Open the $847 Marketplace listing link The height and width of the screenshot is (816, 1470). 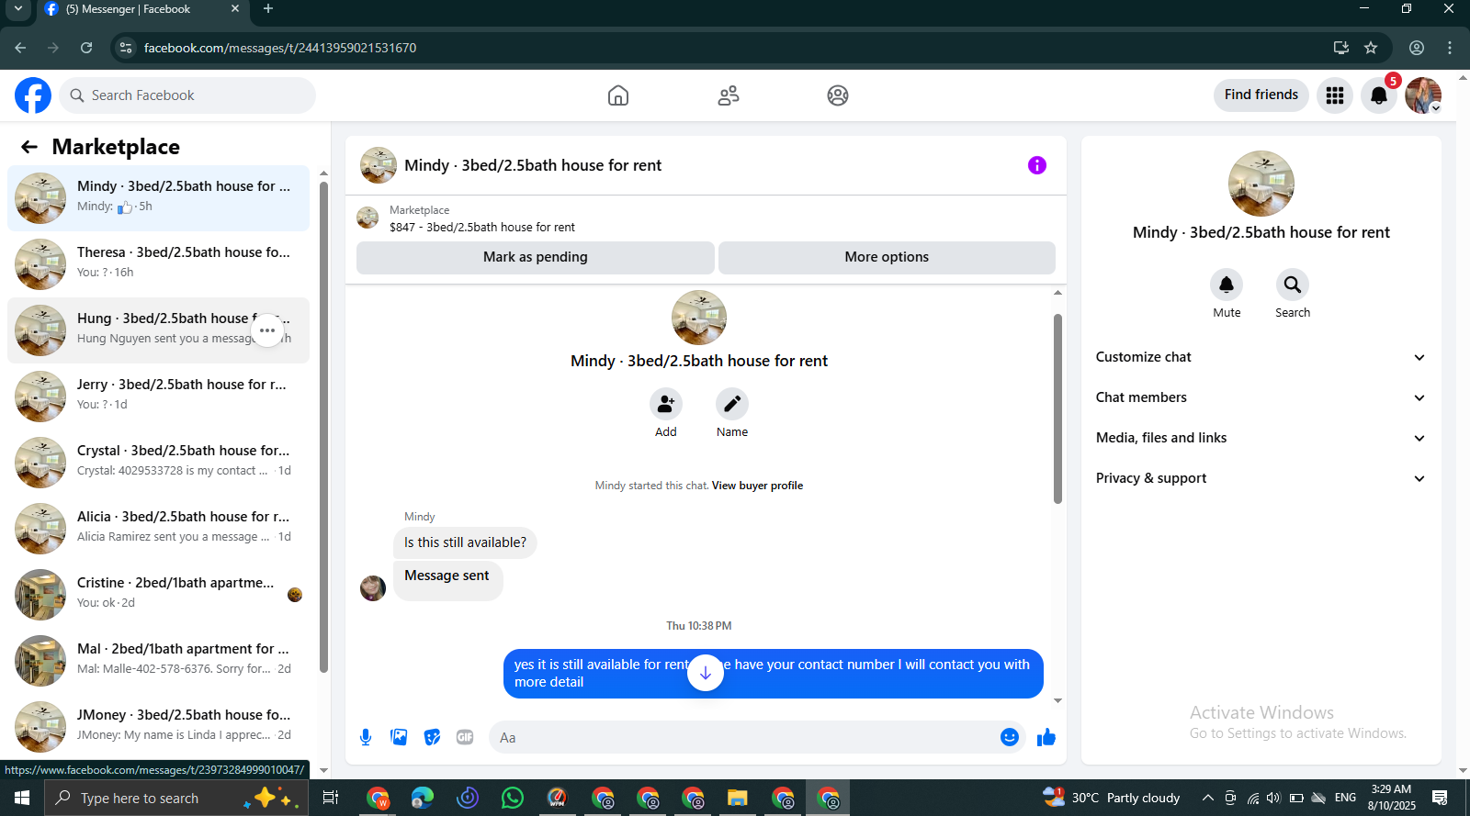(482, 227)
